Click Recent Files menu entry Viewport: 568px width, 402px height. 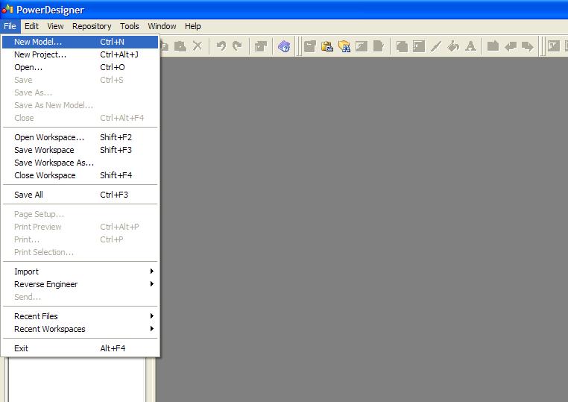coord(80,316)
